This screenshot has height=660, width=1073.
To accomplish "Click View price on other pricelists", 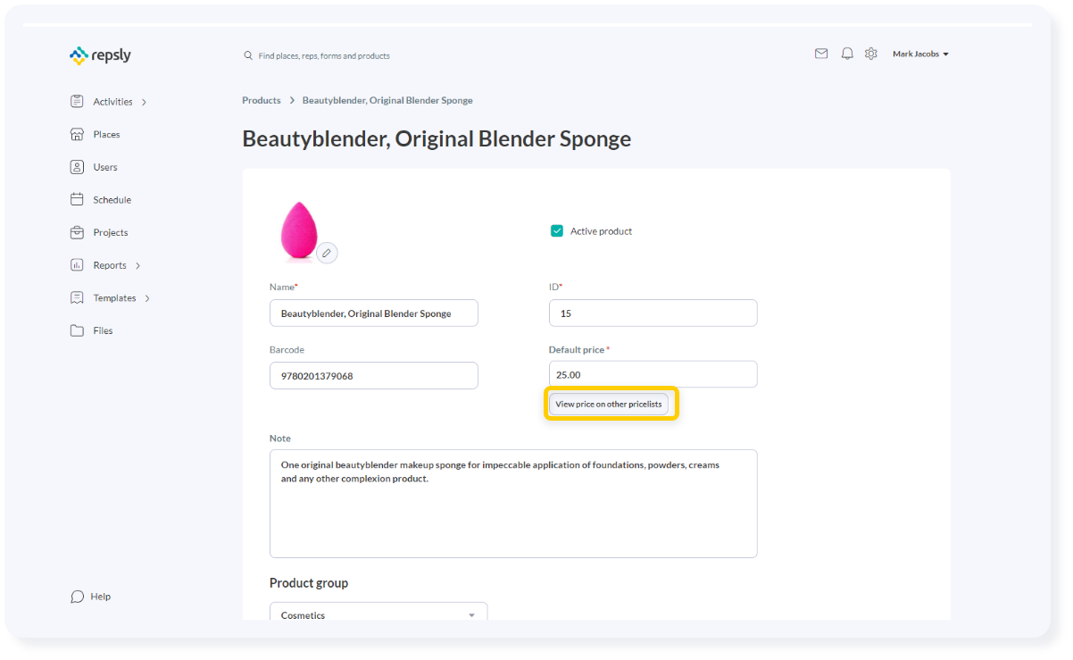I will click(609, 405).
